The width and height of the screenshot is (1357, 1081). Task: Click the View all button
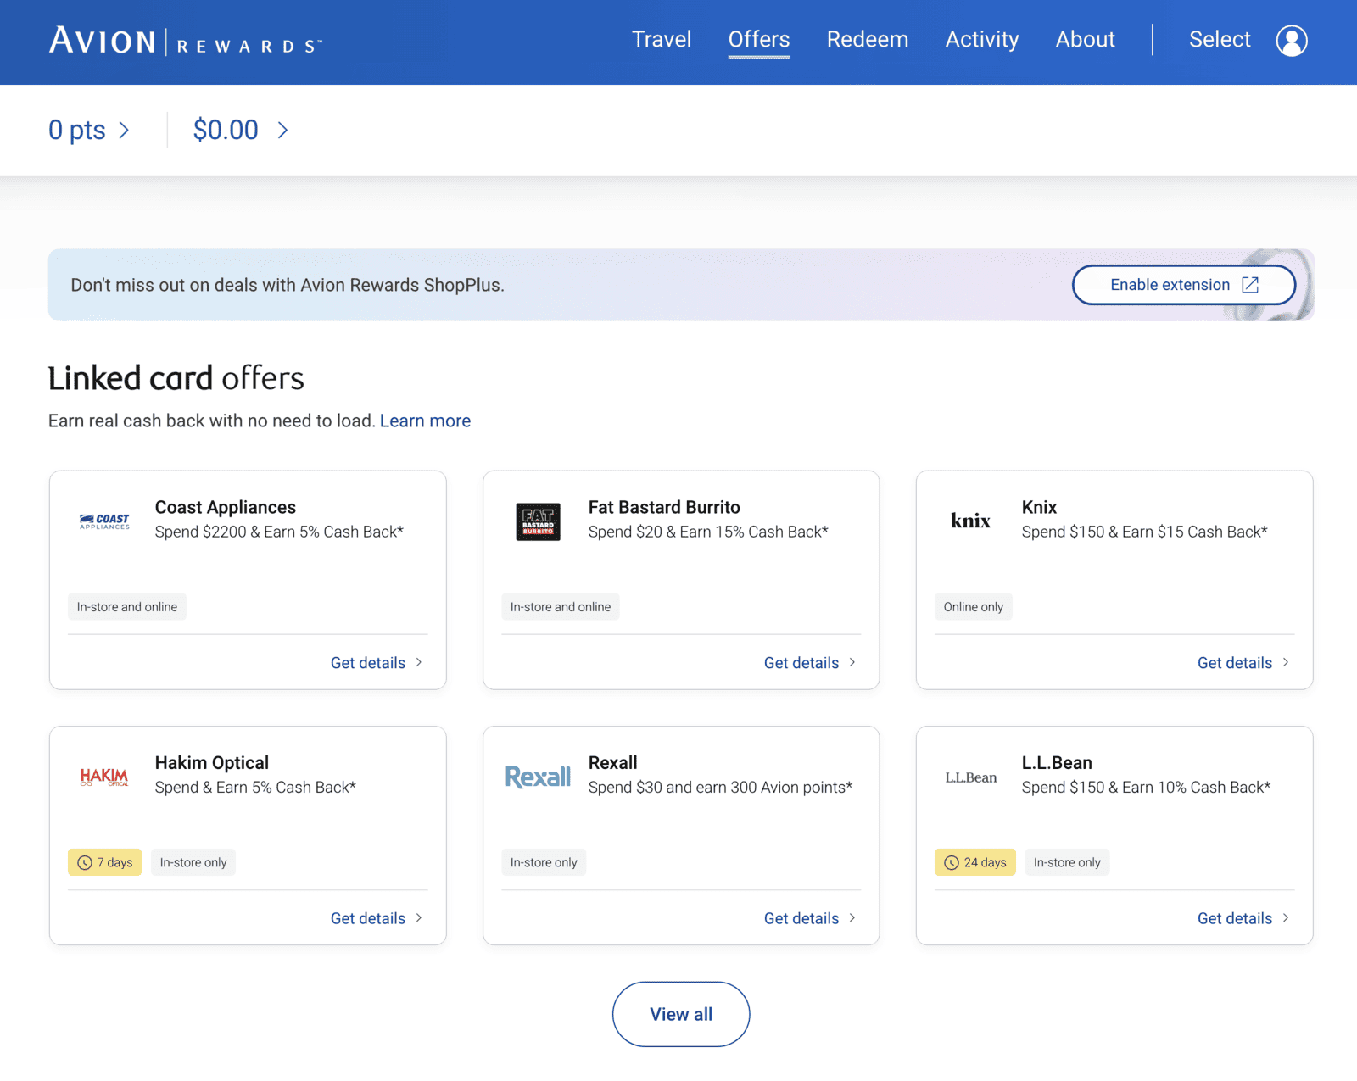(x=680, y=1014)
